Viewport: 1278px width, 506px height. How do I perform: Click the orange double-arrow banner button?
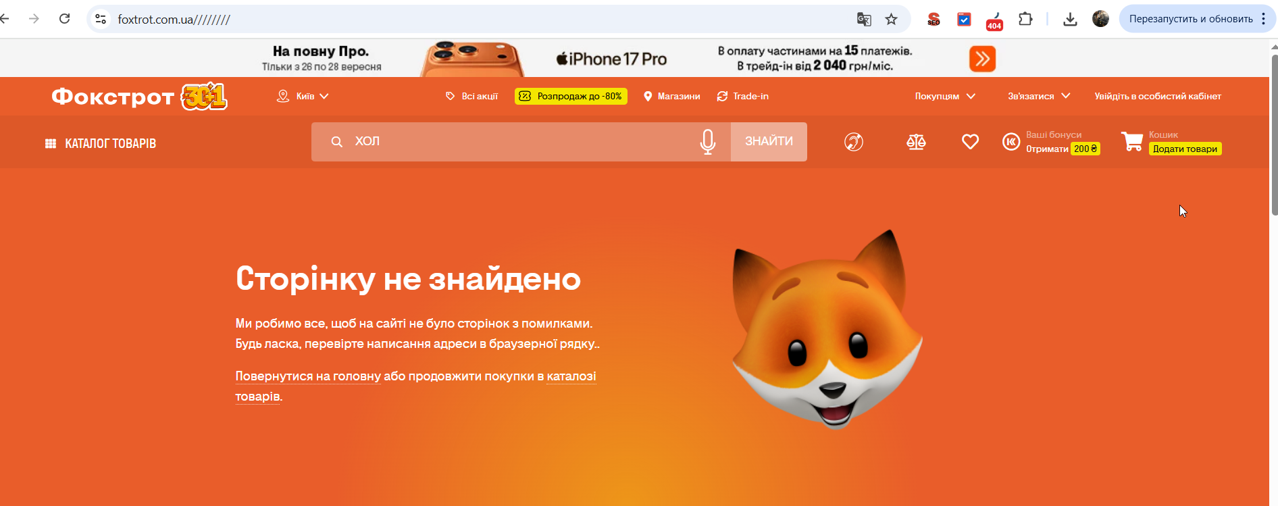point(982,59)
